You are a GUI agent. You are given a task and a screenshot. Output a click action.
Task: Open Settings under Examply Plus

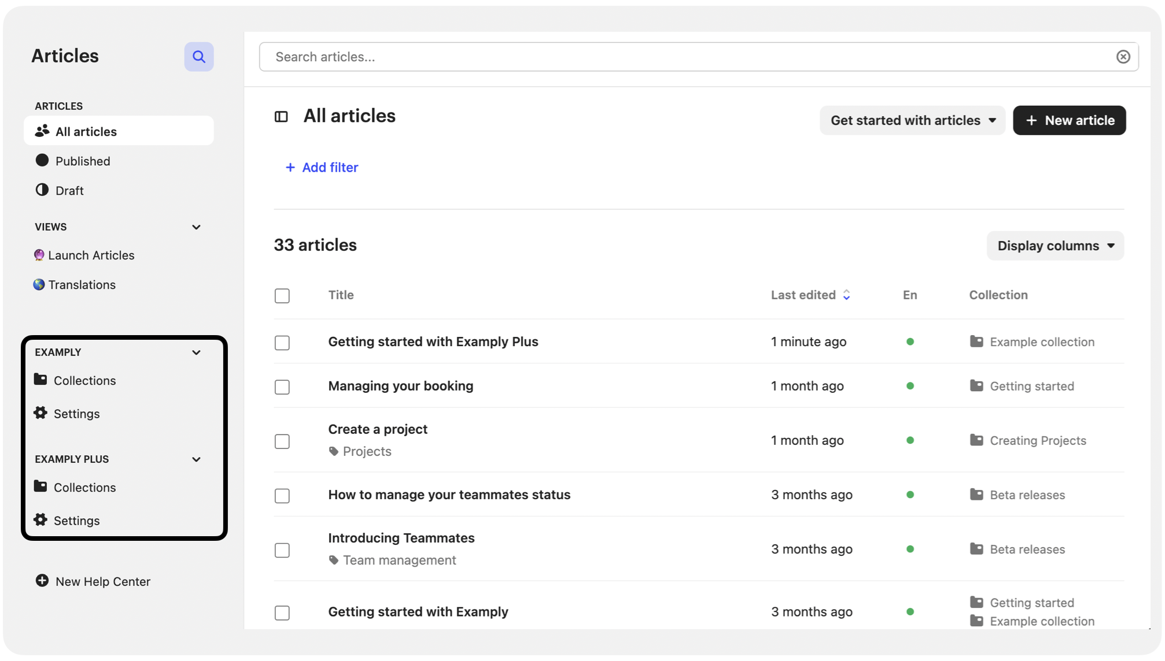(x=76, y=521)
